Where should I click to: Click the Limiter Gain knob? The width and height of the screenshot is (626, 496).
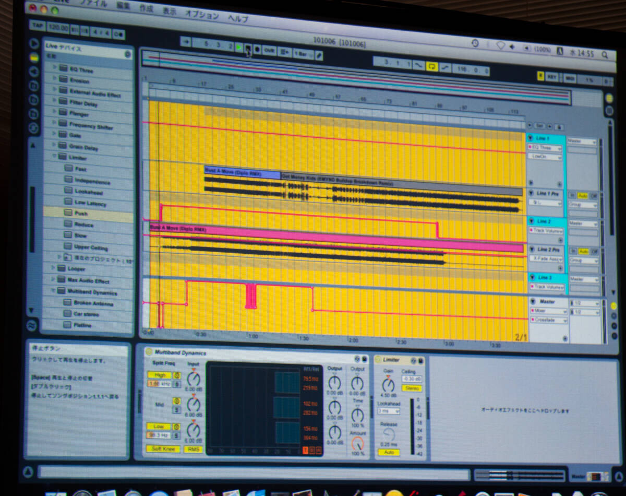pos(388,385)
